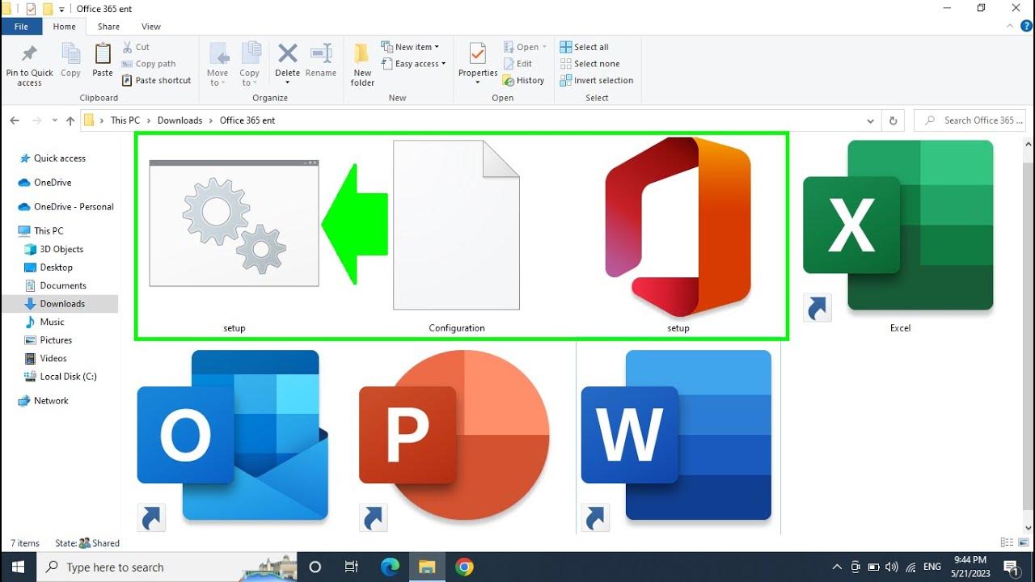Open the File tab
The width and height of the screenshot is (1035, 582).
tap(21, 27)
